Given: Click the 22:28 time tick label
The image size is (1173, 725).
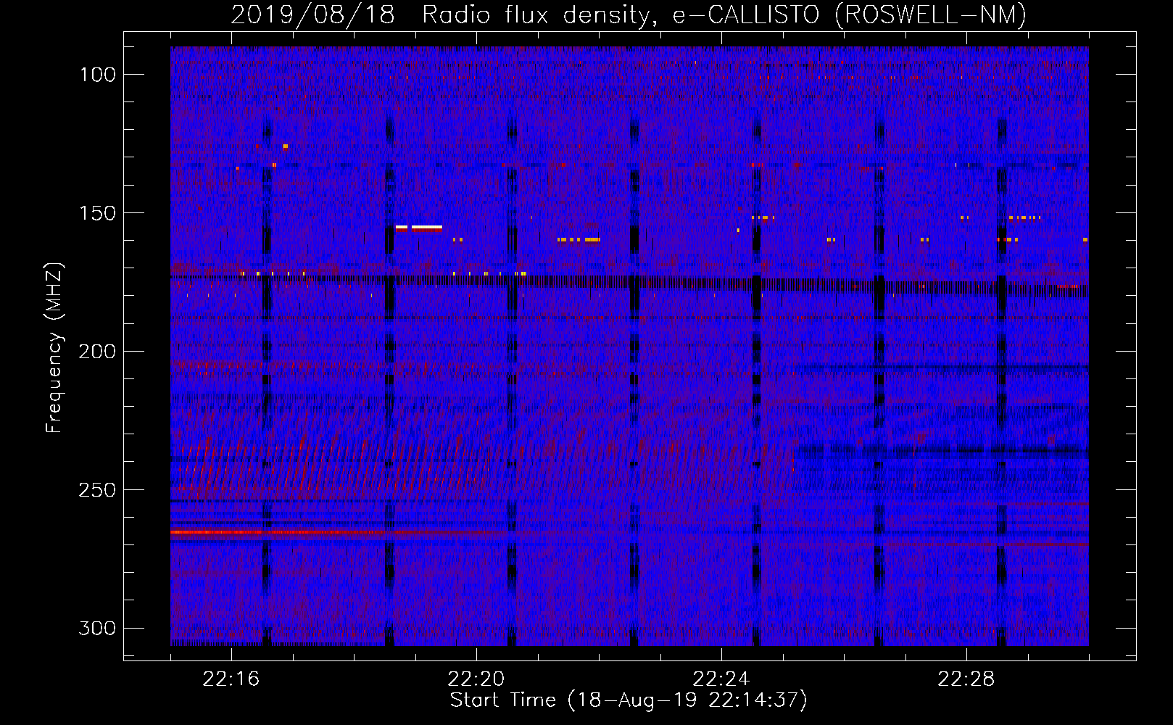Looking at the screenshot, I should [966, 679].
